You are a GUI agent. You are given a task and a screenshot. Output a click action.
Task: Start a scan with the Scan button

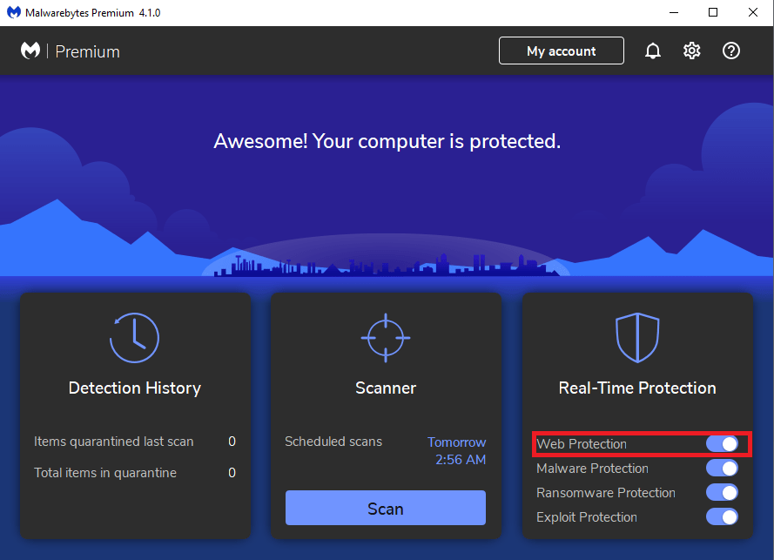[386, 508]
